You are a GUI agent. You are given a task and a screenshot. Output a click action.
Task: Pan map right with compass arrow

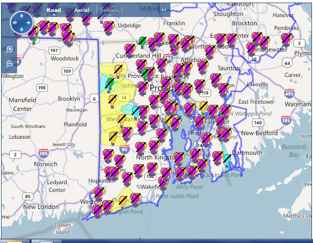(28, 23)
